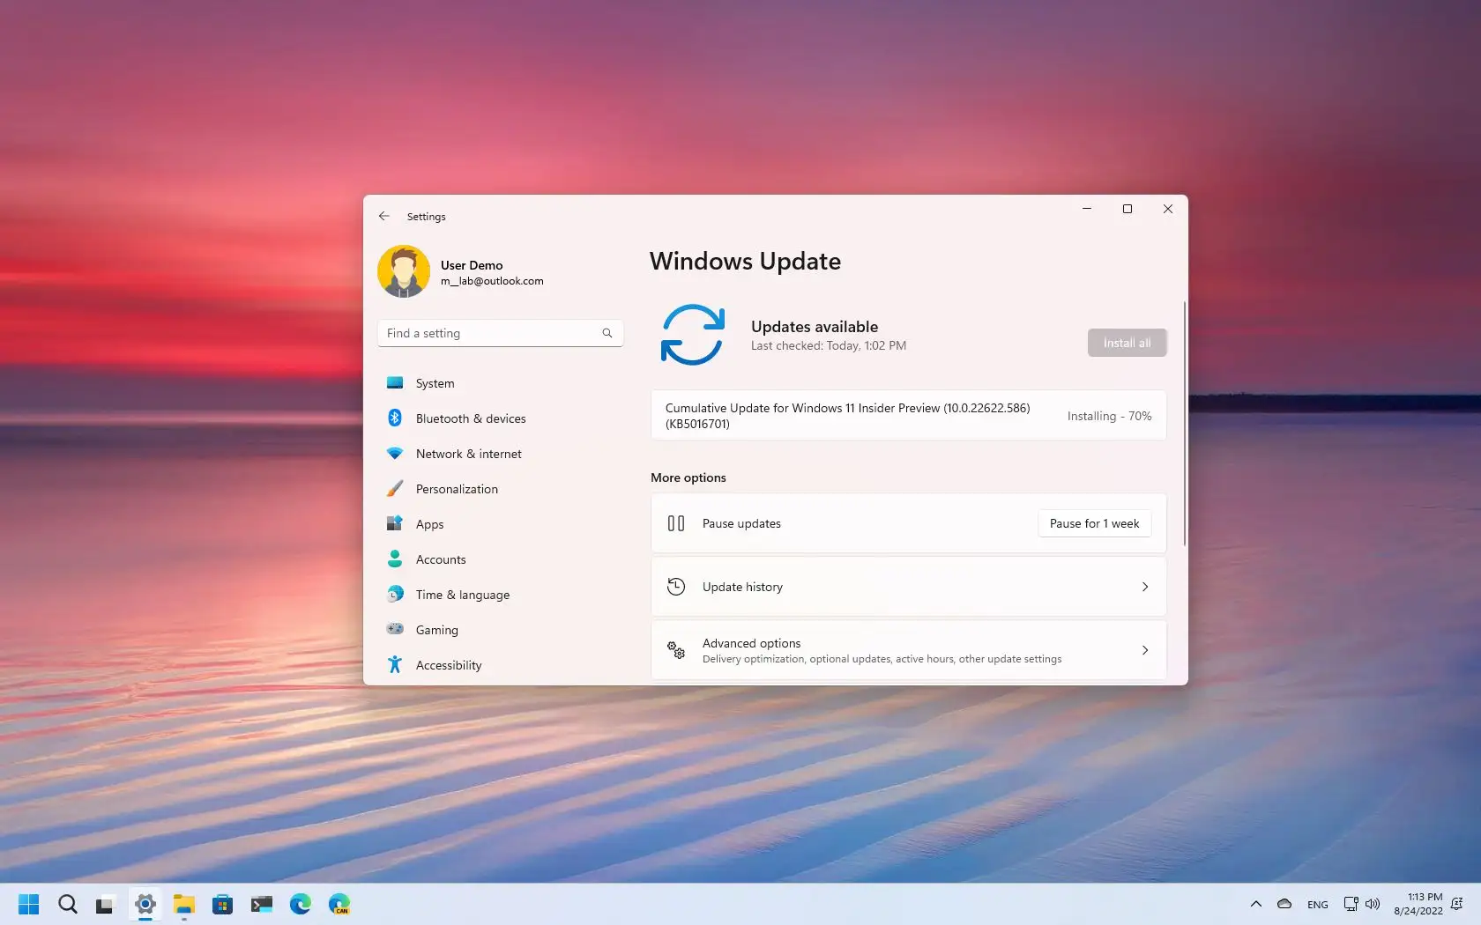Click the Cumulative Update KB5016701 entry
1481x925 pixels.
pos(908,416)
